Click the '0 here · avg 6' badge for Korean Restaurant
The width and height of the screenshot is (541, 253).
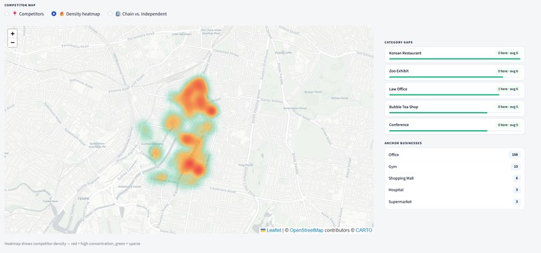coord(508,53)
